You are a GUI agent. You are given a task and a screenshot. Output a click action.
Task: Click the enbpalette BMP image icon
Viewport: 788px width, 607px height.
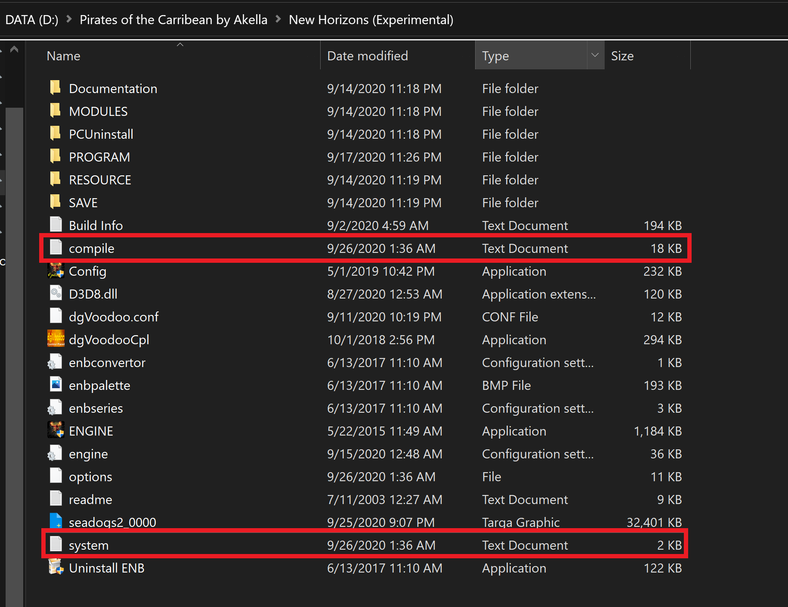56,385
